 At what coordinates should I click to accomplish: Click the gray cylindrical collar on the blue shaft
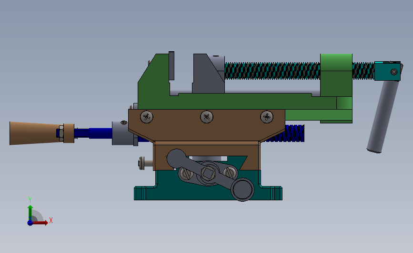coord(122,133)
